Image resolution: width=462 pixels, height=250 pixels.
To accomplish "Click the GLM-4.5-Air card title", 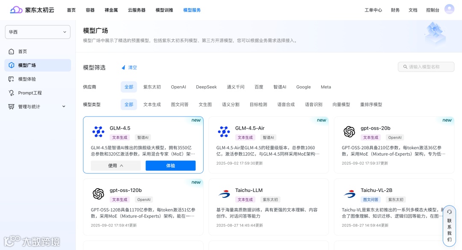I will point(250,128).
